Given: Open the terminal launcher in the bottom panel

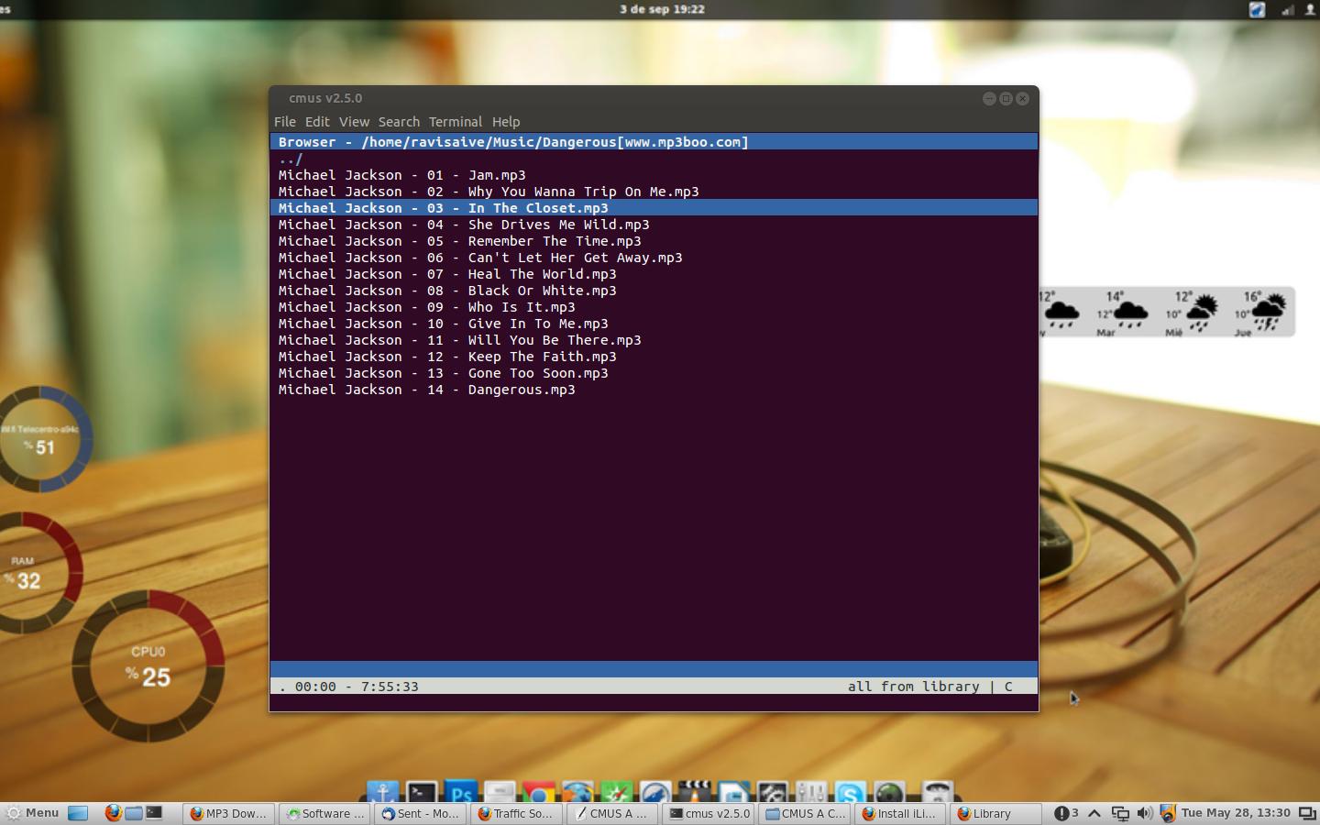Looking at the screenshot, I should pyautogui.click(x=154, y=813).
